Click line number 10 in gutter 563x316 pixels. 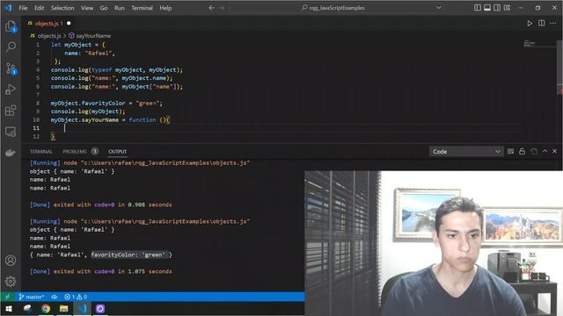click(x=36, y=119)
